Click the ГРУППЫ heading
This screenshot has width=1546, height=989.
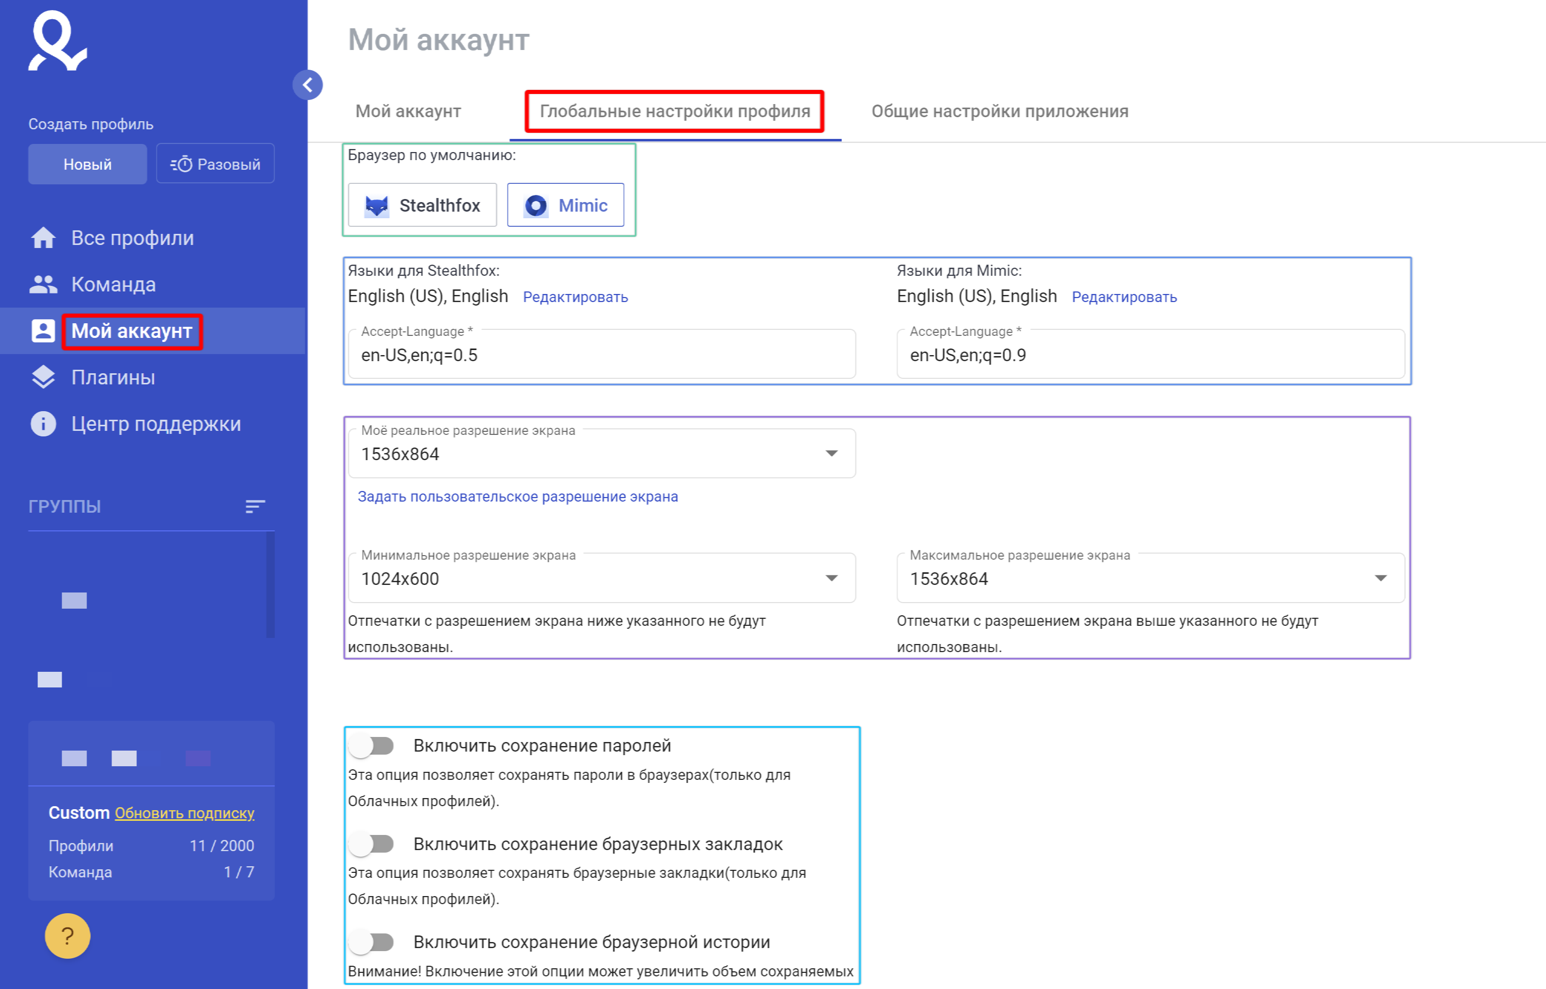point(65,507)
